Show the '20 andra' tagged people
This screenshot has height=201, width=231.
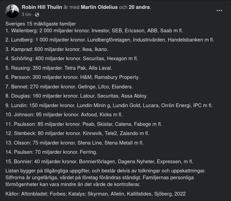139,7
